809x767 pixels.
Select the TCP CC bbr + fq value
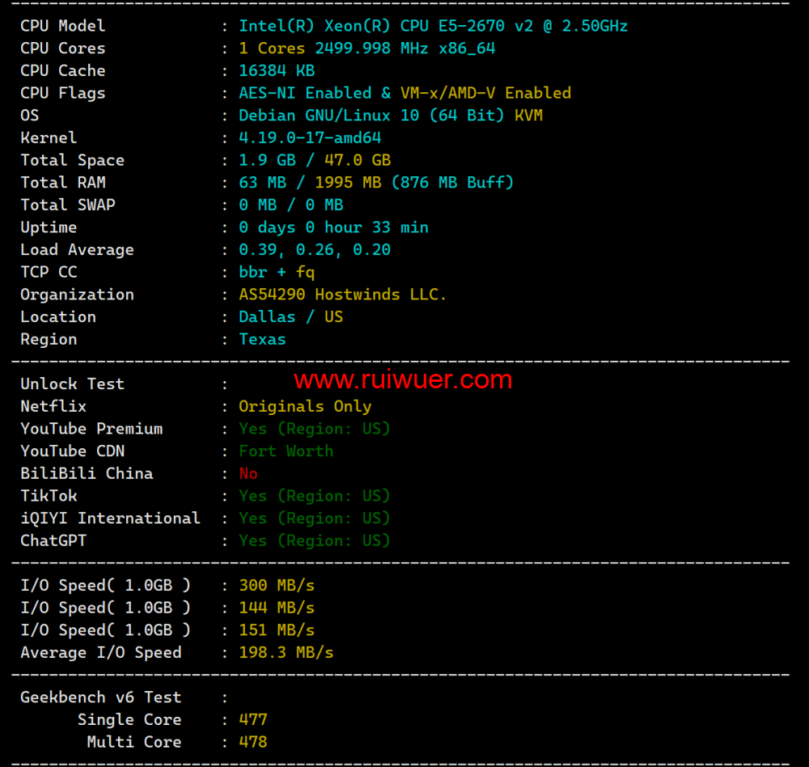[x=277, y=273]
